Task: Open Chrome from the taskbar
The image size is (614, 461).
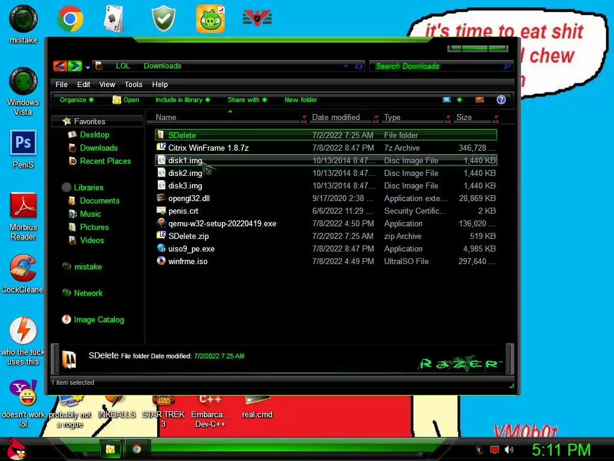Action: (136, 449)
